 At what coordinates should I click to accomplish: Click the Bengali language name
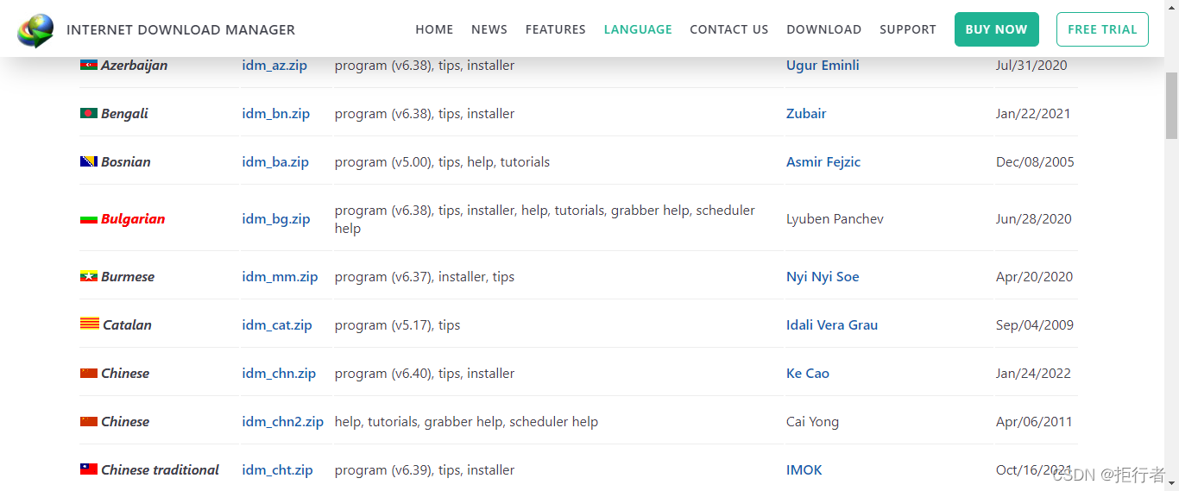tap(124, 114)
